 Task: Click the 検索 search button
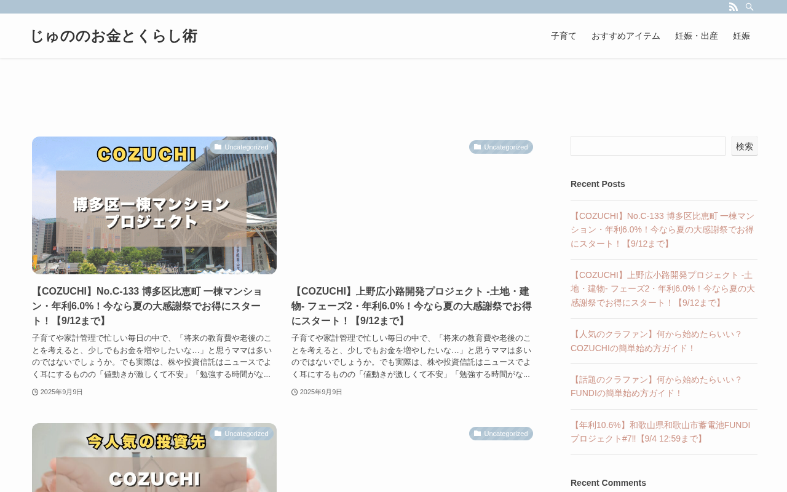(x=745, y=146)
